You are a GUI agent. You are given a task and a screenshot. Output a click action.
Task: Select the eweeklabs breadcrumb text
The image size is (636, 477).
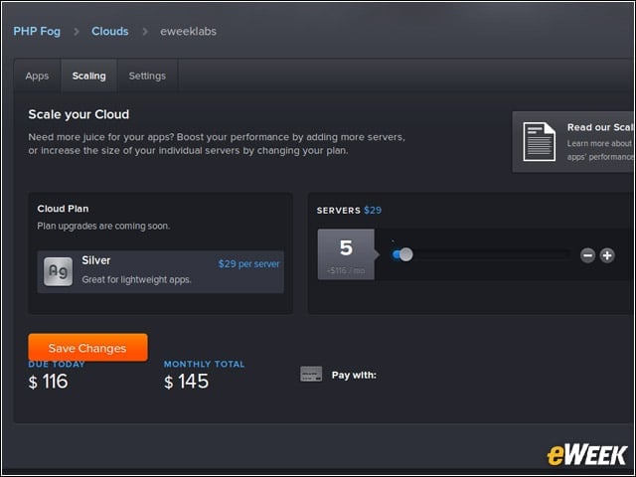[188, 31]
